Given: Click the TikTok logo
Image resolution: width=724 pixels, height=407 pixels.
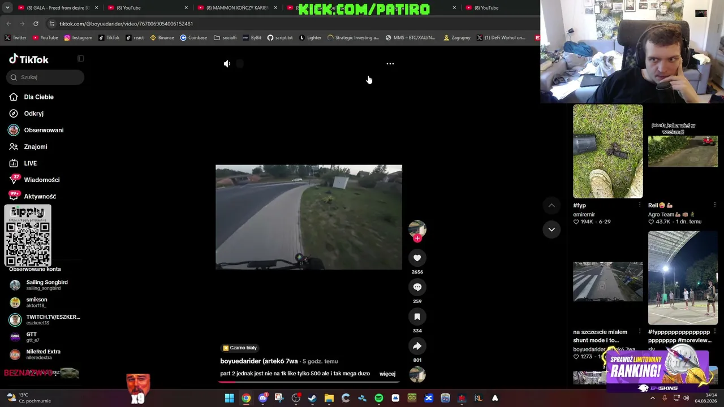Looking at the screenshot, I should pyautogui.click(x=29, y=59).
